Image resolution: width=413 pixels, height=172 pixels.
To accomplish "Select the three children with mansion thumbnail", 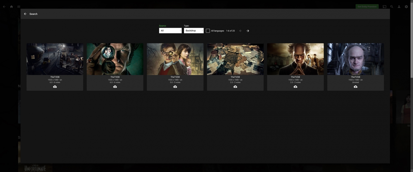I will (175, 59).
